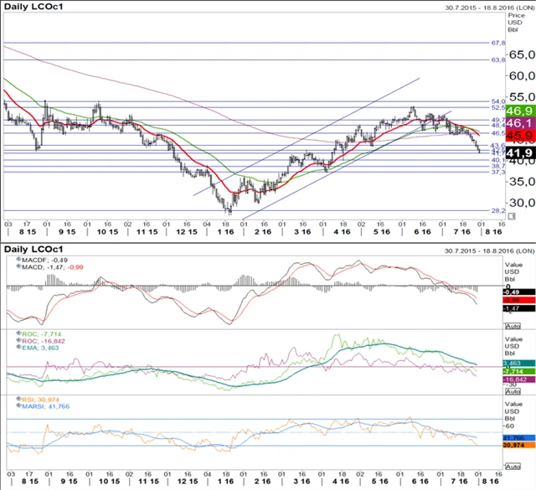
Task: Click the icon beside the MACDF label
Action: click(19, 260)
